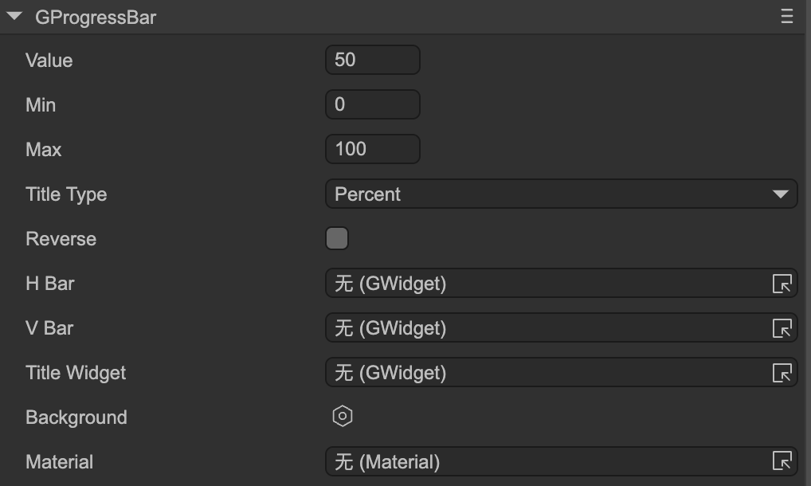Click the Value input field
This screenshot has width=811, height=486.
[372, 60]
